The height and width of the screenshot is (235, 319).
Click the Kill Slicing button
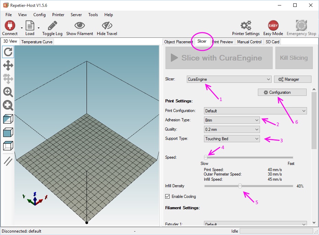coord(294,58)
